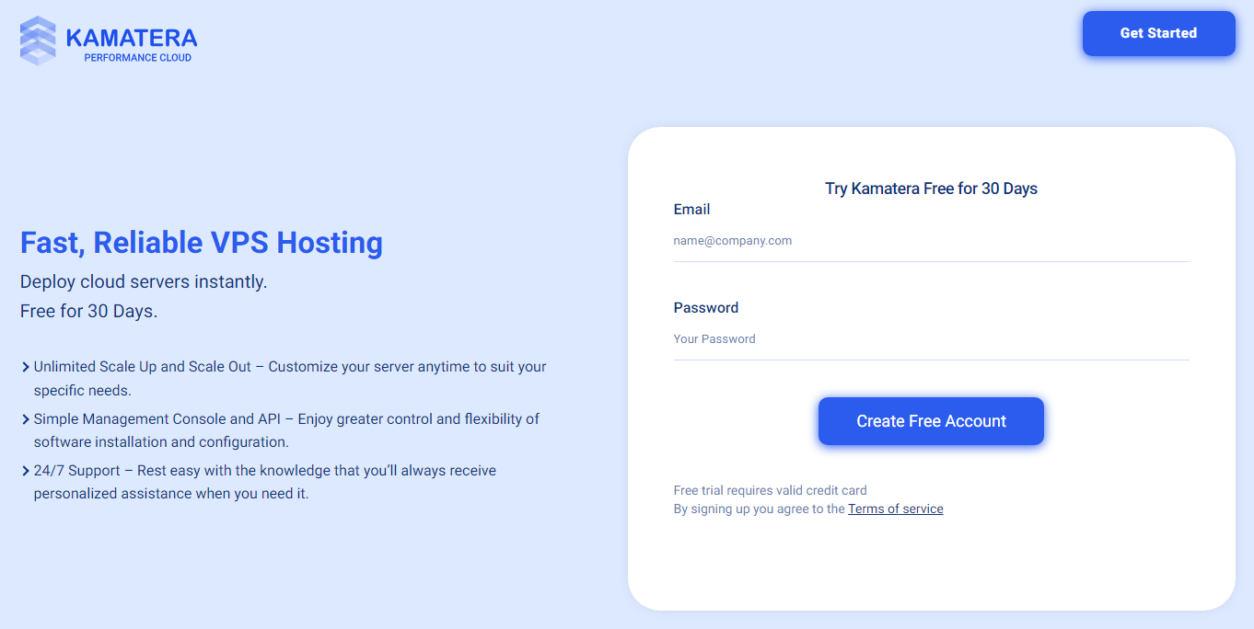Viewport: 1254px width, 629px height.
Task: Click the Password field label
Action: coord(705,308)
